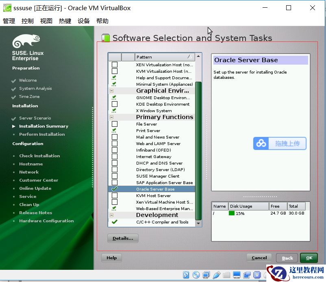The image size is (326, 282).
Task: Open the 视图 menu in VirtualBox
Action: click(x=46, y=21)
